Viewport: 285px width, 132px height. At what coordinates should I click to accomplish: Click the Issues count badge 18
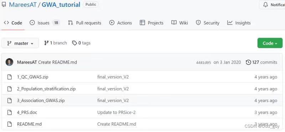point(56,23)
